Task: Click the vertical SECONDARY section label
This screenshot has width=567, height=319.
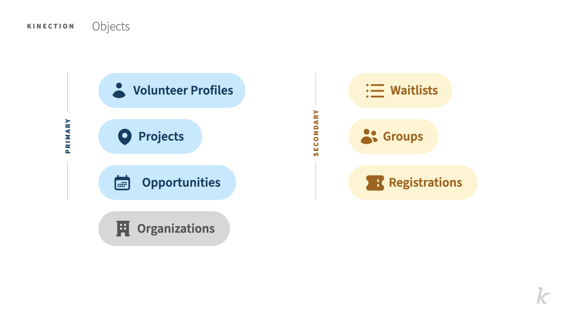Action: tap(316, 133)
